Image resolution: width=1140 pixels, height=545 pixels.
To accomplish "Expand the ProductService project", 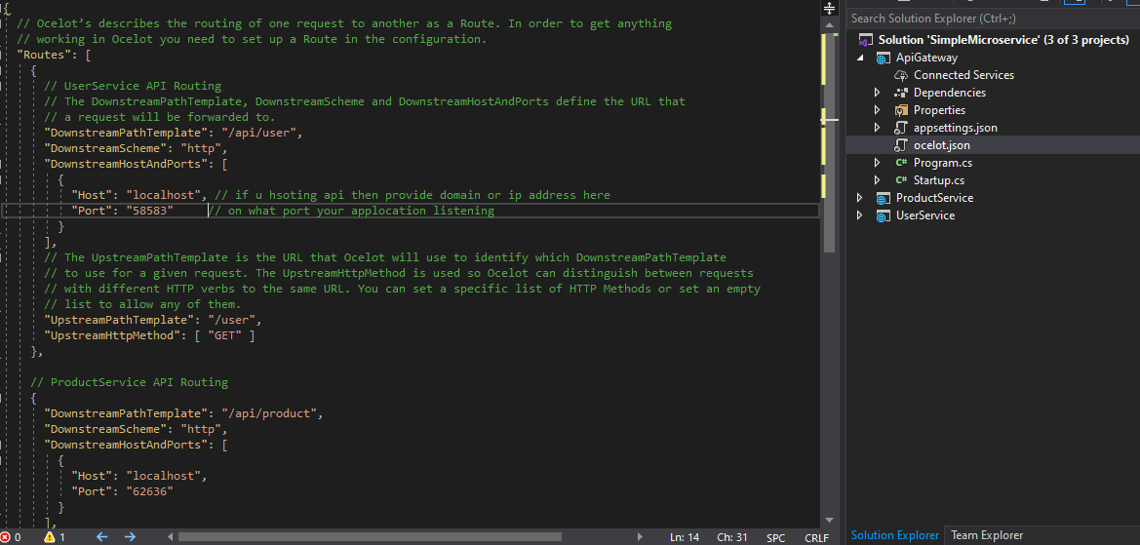I will [859, 198].
